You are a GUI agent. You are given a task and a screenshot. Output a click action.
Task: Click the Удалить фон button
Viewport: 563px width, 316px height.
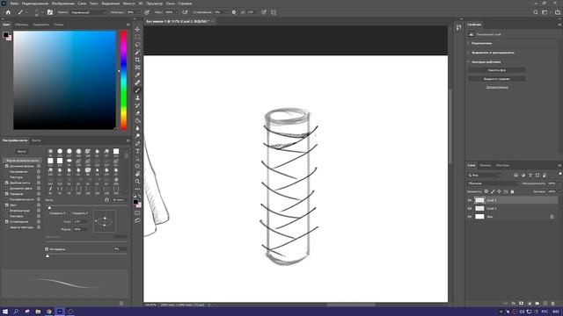(497, 70)
